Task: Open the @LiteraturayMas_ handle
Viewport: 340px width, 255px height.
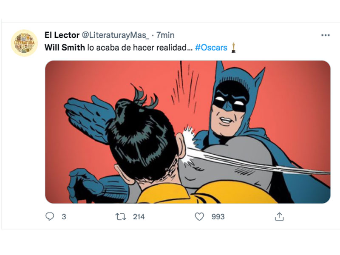Action: (115, 35)
